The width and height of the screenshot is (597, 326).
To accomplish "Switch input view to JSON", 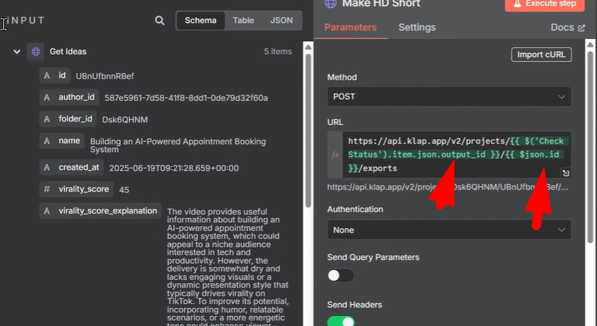I will [x=281, y=21].
